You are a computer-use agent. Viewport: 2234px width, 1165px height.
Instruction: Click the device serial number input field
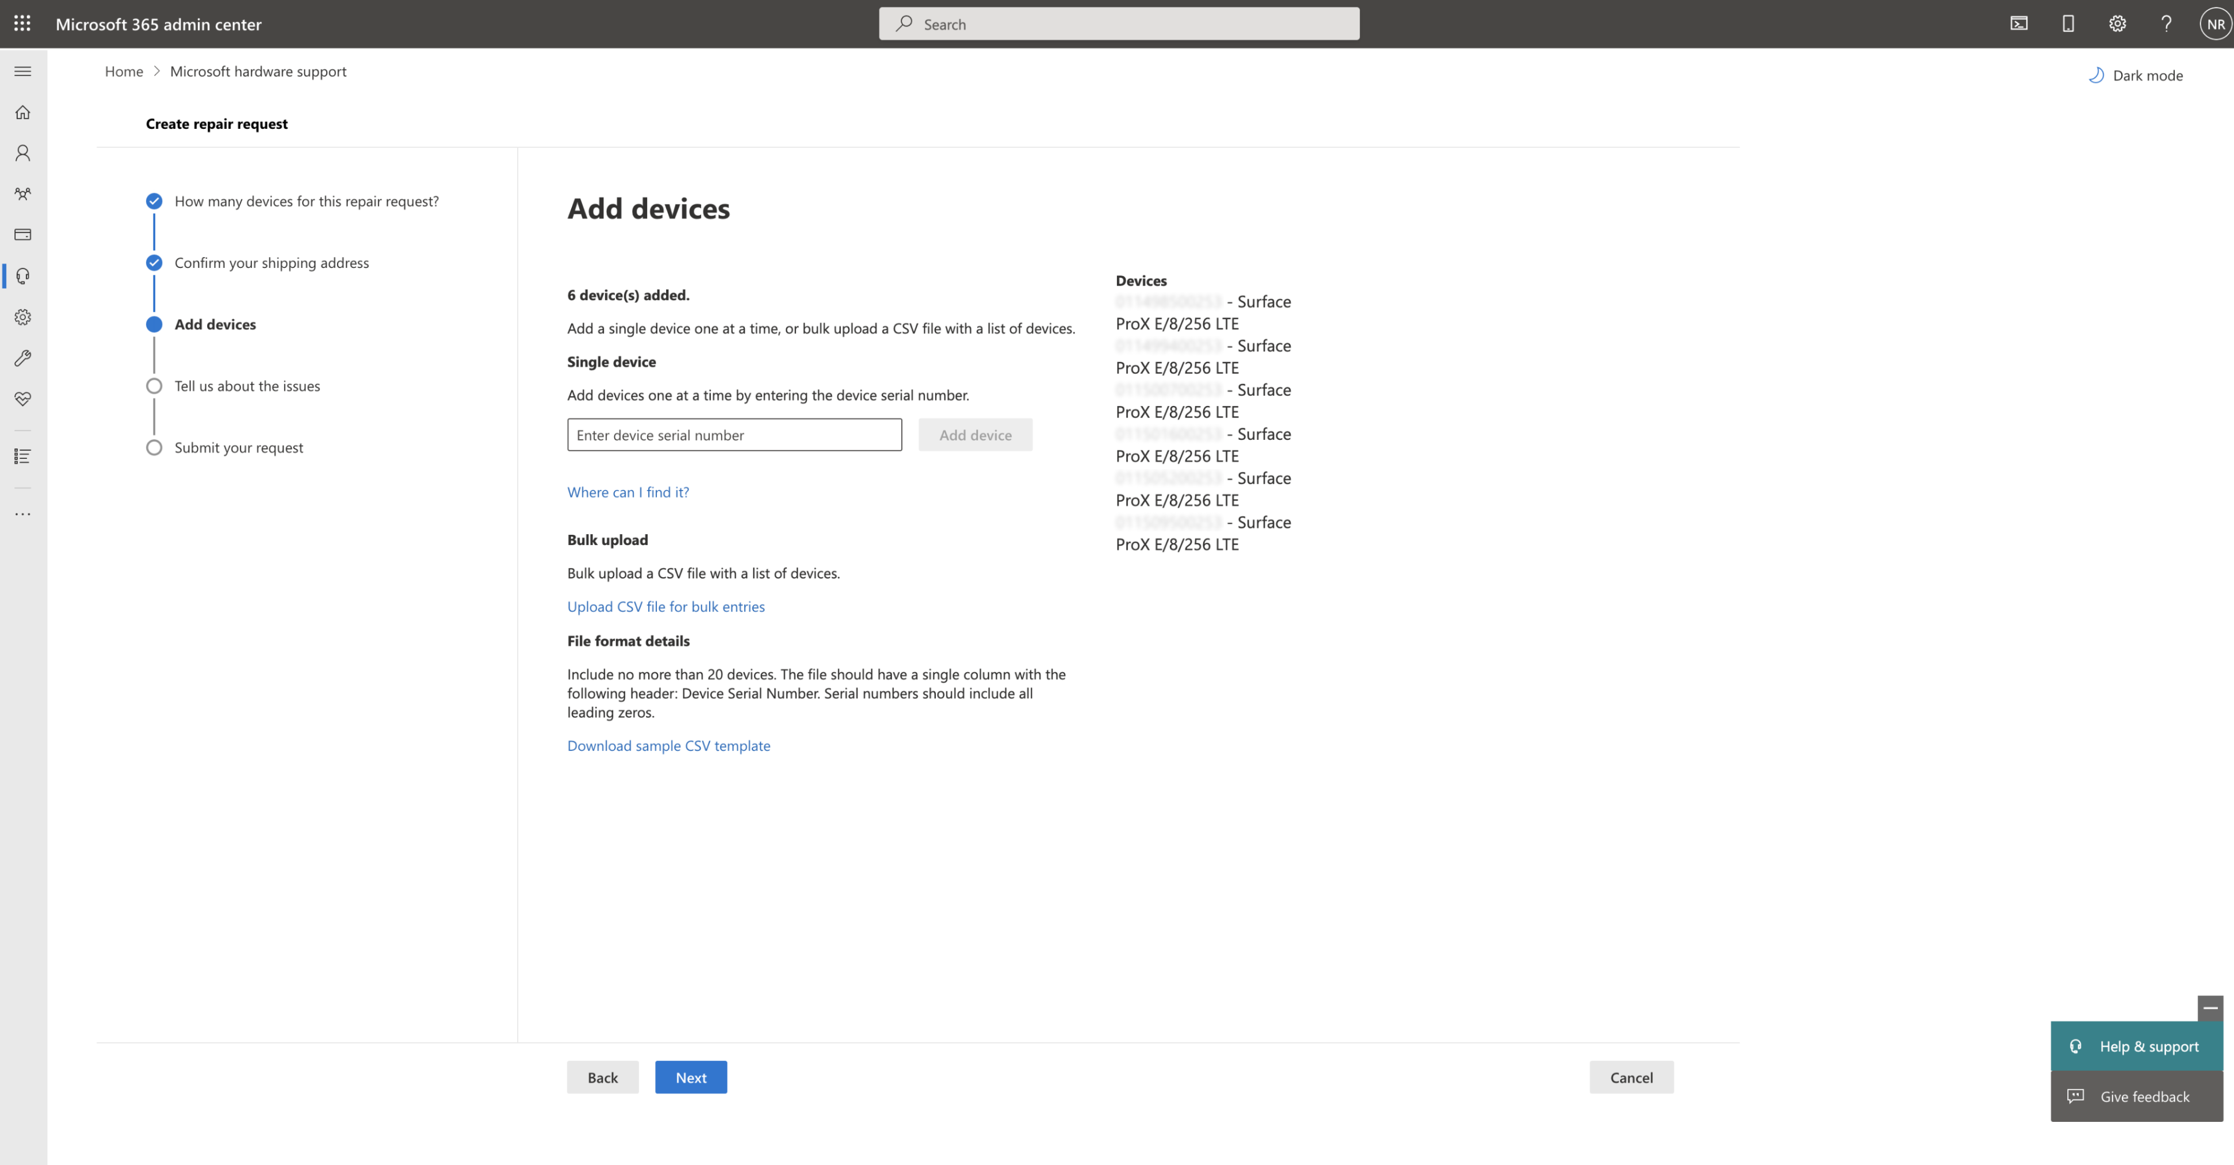[x=734, y=435]
